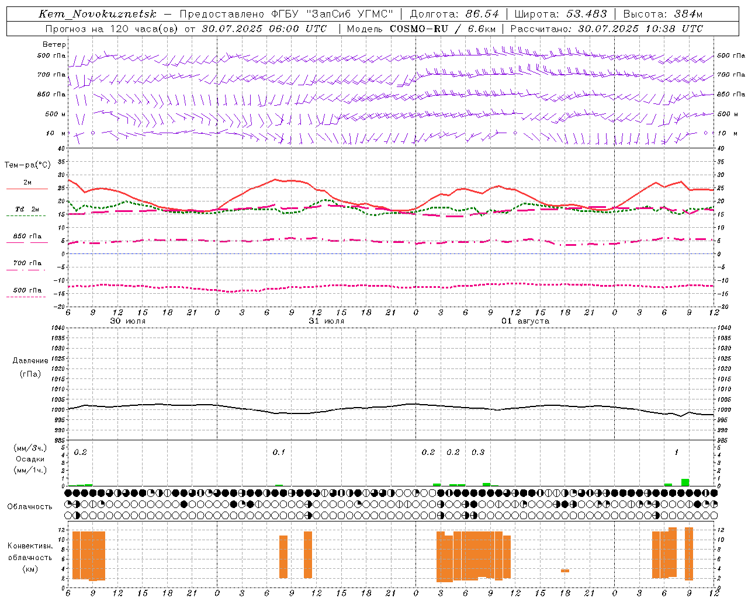Click the 'Ветер' wind panel label
This screenshot has width=748, height=598.
click(x=54, y=44)
